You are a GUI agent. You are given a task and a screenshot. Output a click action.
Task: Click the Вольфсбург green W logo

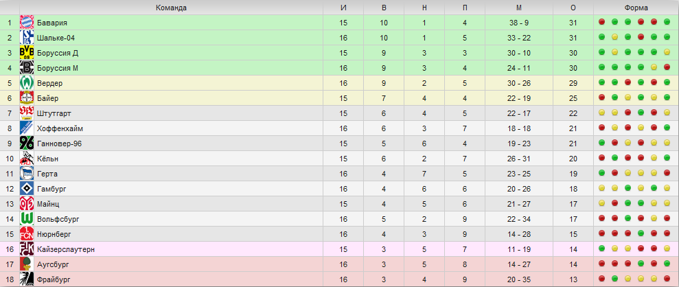pos(27,219)
